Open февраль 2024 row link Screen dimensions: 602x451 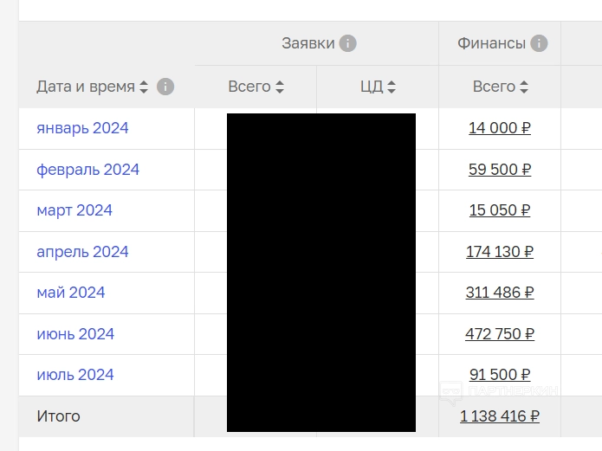click(88, 170)
